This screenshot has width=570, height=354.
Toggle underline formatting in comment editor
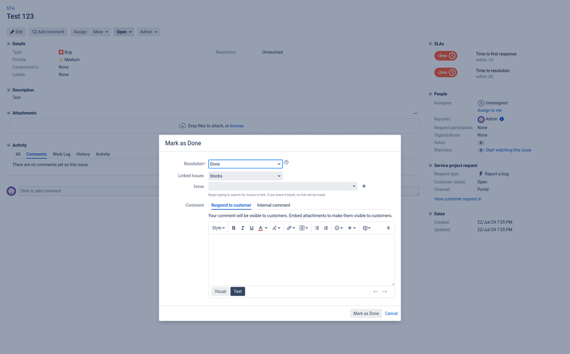pos(251,228)
